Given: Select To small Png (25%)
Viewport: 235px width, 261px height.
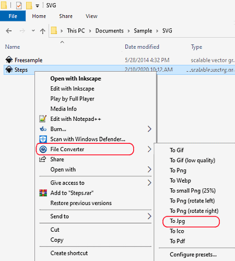Looking at the screenshot, I should click(193, 190).
